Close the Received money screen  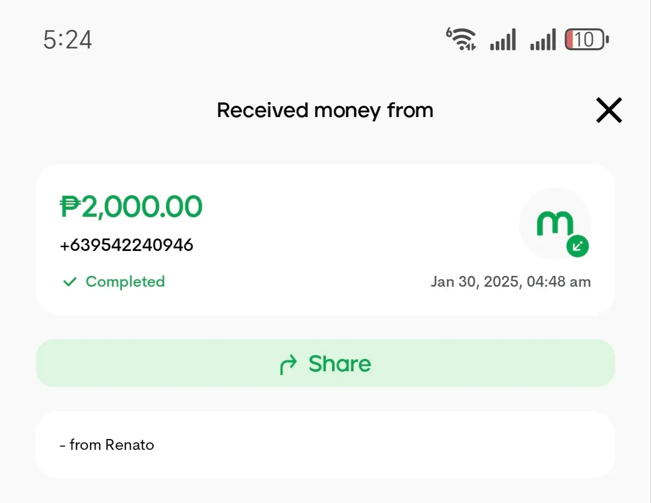point(609,111)
